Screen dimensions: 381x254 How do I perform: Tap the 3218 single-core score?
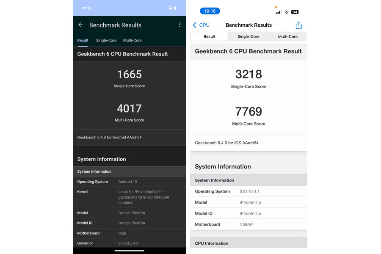coord(248,74)
